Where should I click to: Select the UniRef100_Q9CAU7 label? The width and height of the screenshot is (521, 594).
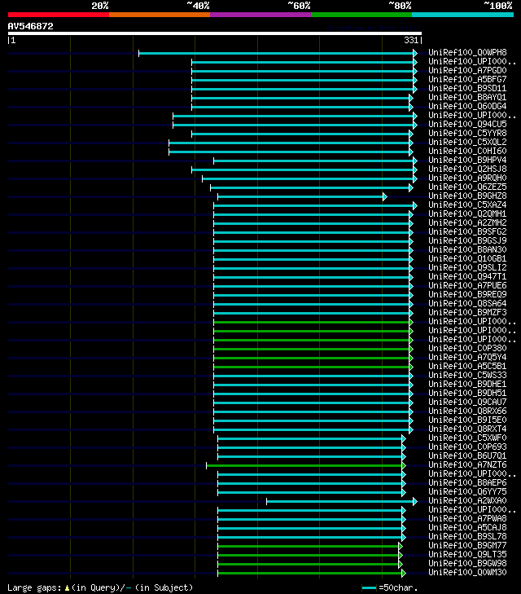click(467, 402)
